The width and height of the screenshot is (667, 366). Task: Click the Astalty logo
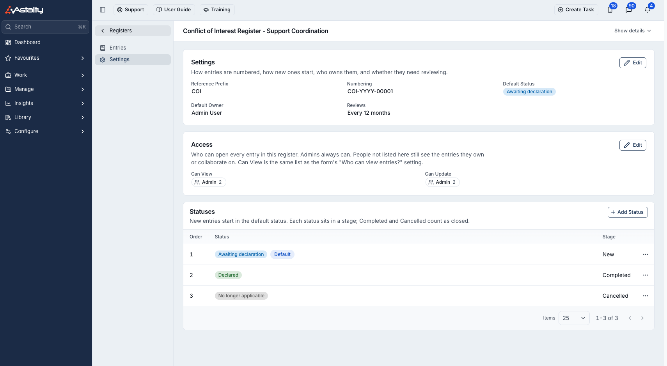pos(24,10)
